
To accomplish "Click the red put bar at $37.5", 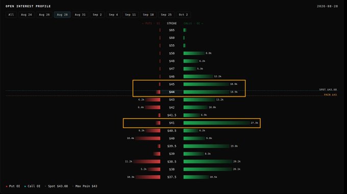I will 147,177.
